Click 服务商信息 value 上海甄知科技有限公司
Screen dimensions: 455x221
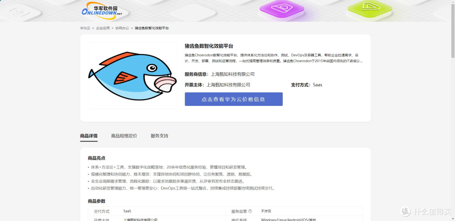pyautogui.click(x=233, y=74)
